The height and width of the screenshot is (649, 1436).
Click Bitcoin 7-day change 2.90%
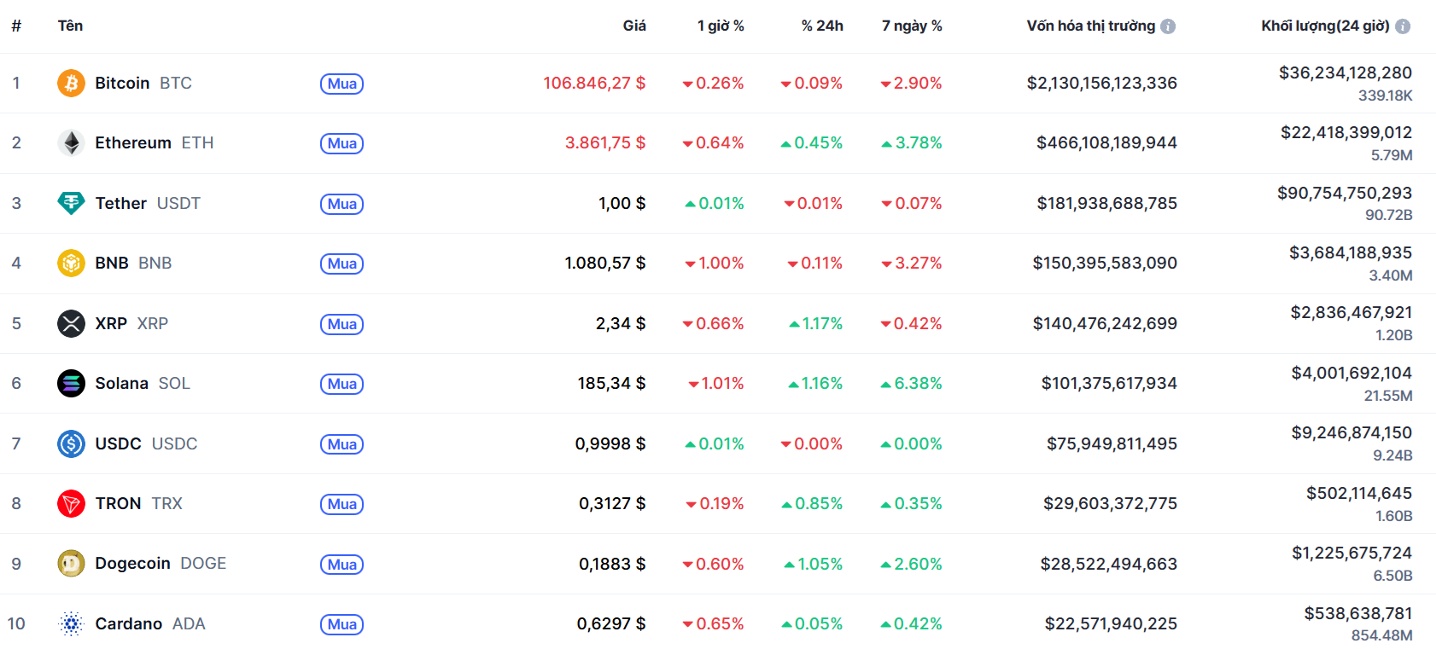[911, 83]
